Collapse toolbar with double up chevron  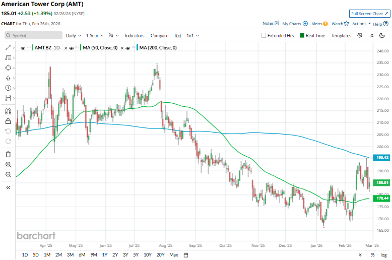pyautogui.click(x=372, y=35)
